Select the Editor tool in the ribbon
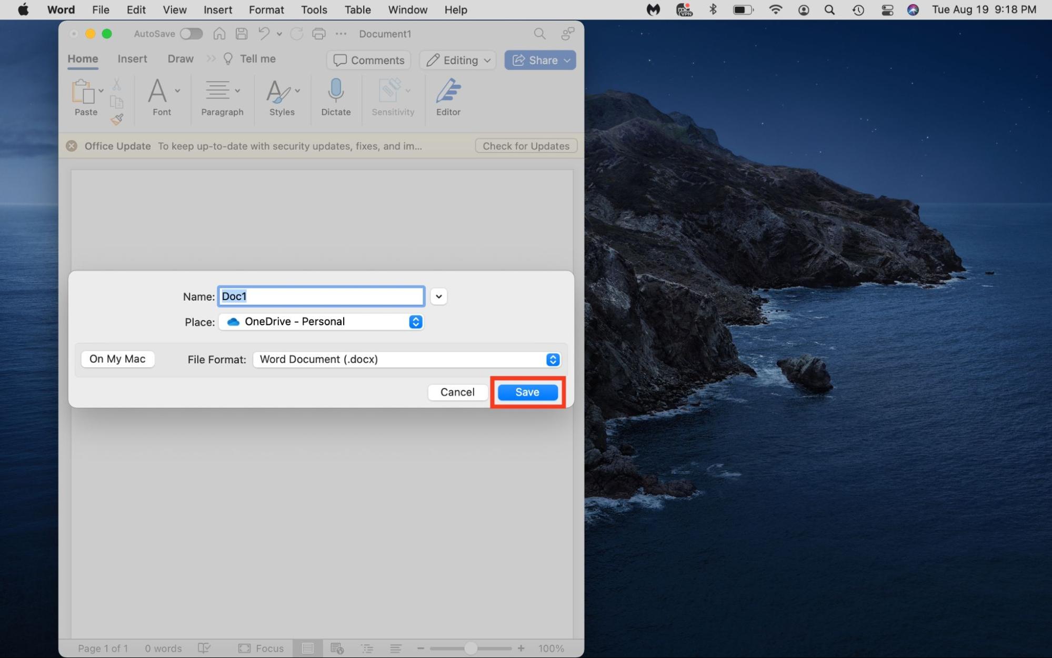This screenshot has width=1052, height=658. 448,98
